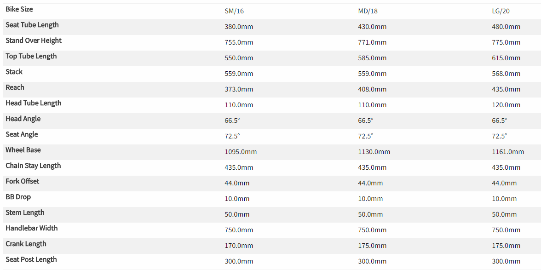This screenshot has height=270, width=541.
Task: Select the MD/18 size column header
Action: coord(368,11)
